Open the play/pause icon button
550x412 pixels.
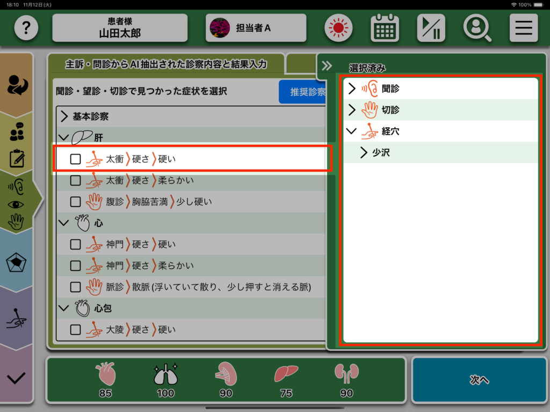(x=431, y=27)
